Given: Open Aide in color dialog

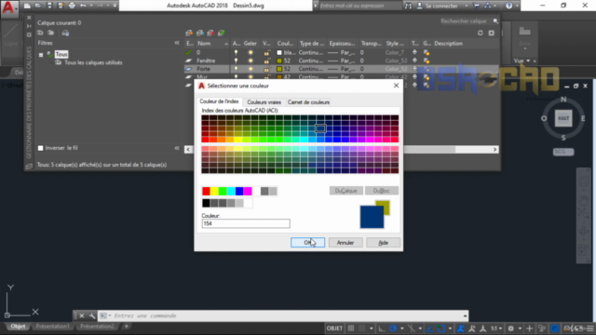Looking at the screenshot, I should click(383, 242).
